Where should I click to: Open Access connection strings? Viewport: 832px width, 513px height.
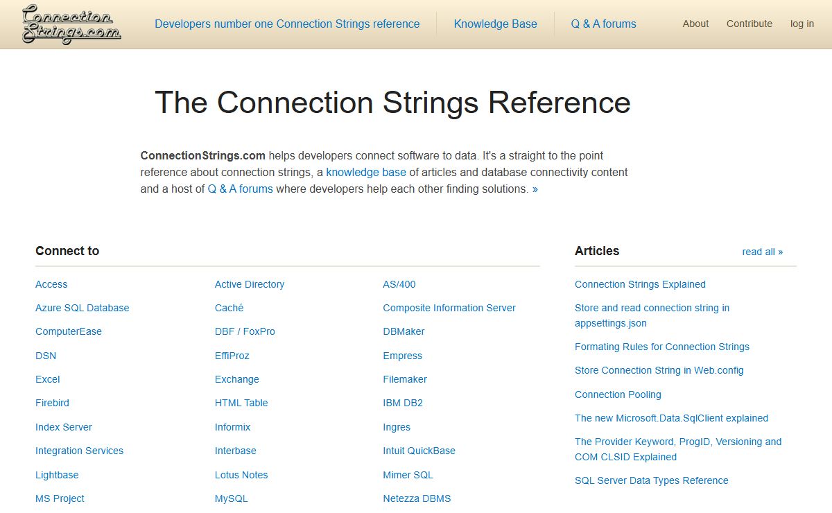(51, 284)
